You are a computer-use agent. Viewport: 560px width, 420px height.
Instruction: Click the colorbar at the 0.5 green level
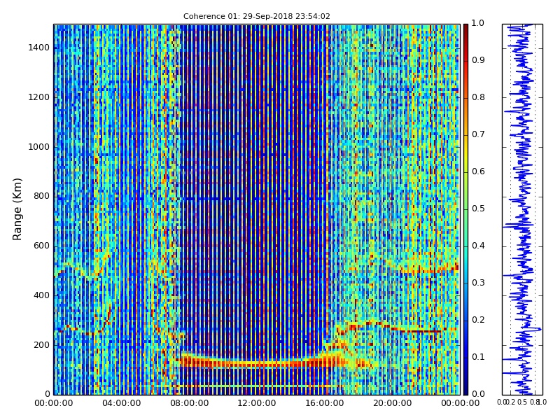pyautogui.click(x=465, y=209)
